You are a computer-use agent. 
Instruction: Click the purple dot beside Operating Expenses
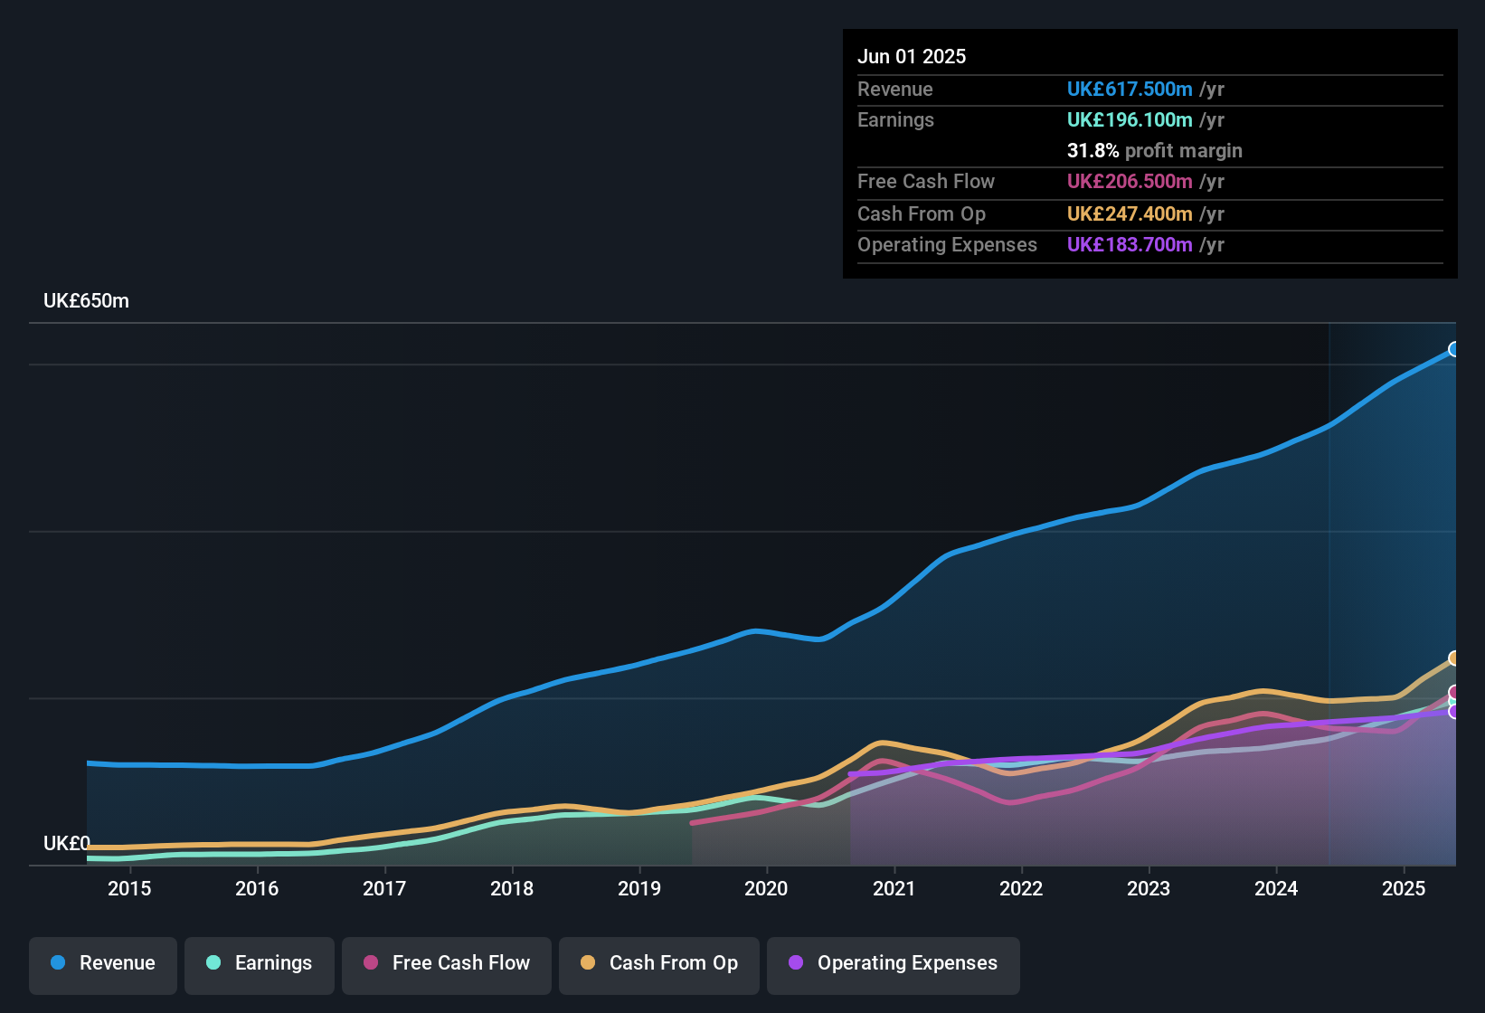[793, 964]
